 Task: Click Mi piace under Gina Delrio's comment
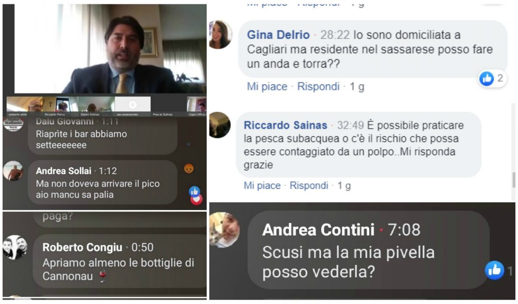(x=267, y=87)
